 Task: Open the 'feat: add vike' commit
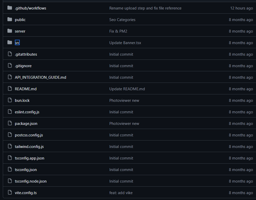(x=121, y=193)
